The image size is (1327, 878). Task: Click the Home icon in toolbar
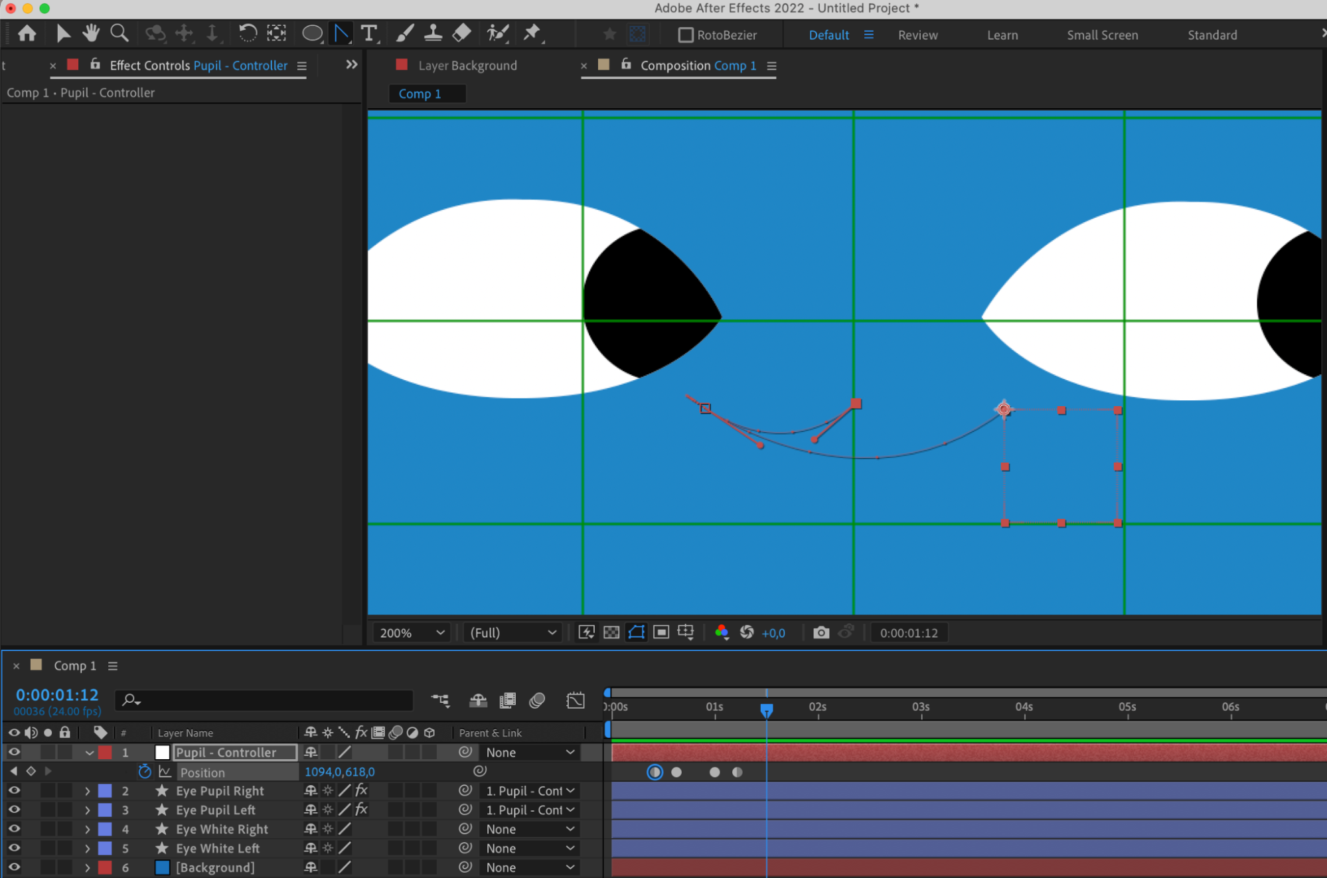coord(27,33)
